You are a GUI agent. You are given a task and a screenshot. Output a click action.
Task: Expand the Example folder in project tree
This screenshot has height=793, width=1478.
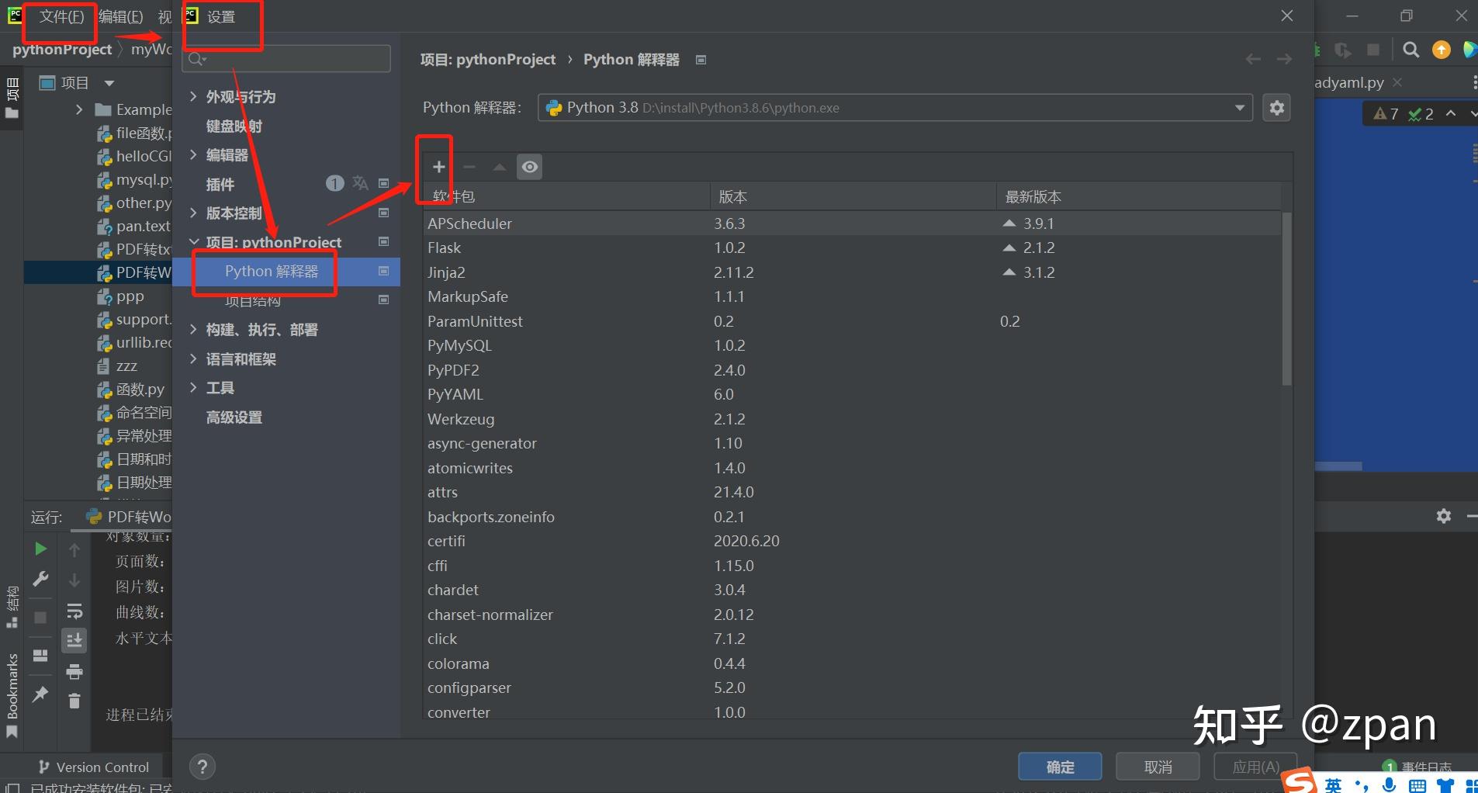pyautogui.click(x=79, y=109)
